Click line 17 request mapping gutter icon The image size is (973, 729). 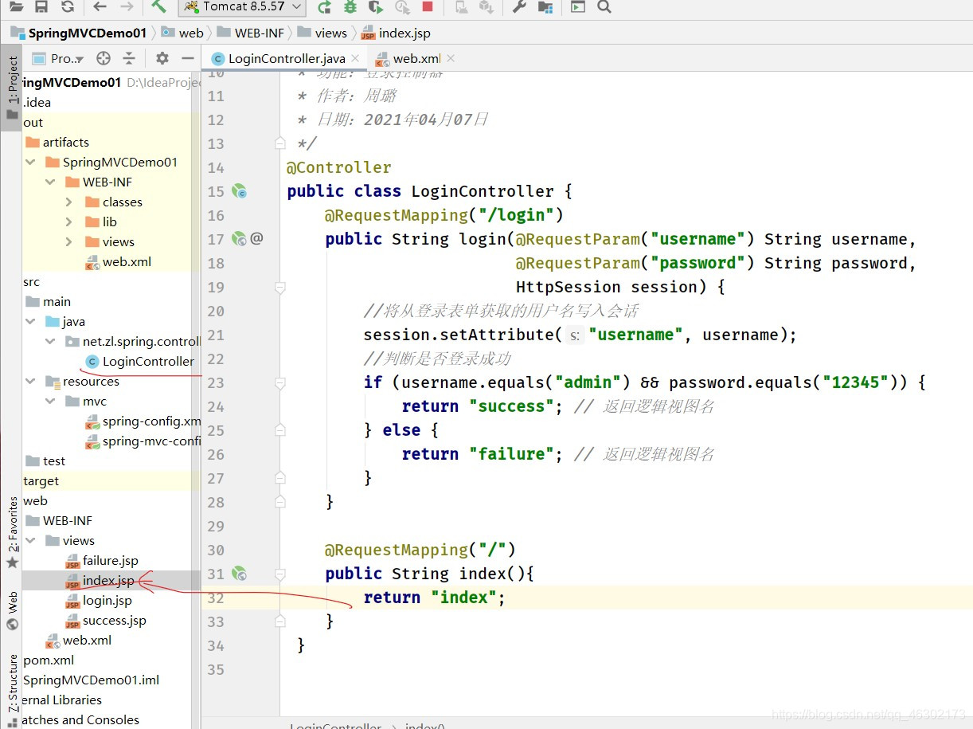tap(239, 238)
